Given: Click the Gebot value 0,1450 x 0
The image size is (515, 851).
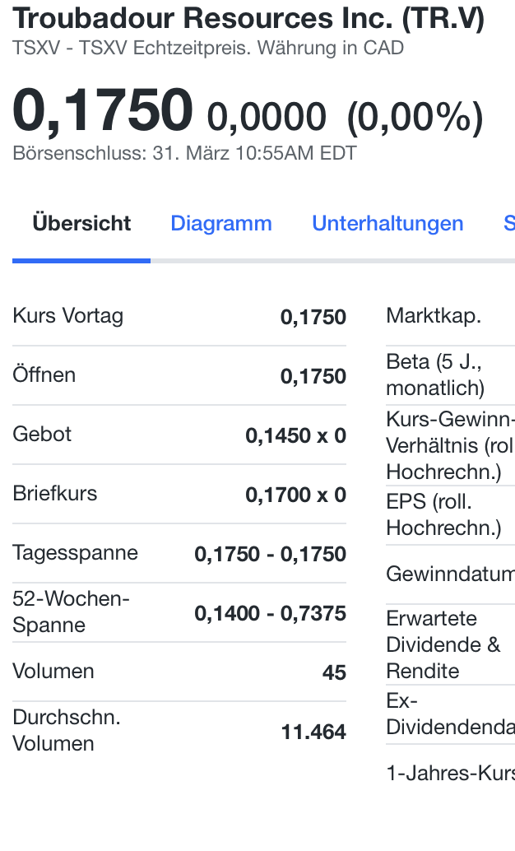Looking at the screenshot, I should point(298,435).
